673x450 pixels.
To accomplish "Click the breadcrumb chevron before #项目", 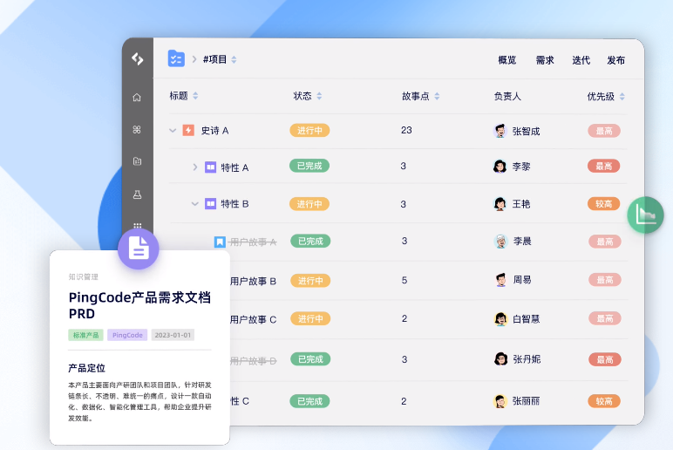I will (x=194, y=59).
